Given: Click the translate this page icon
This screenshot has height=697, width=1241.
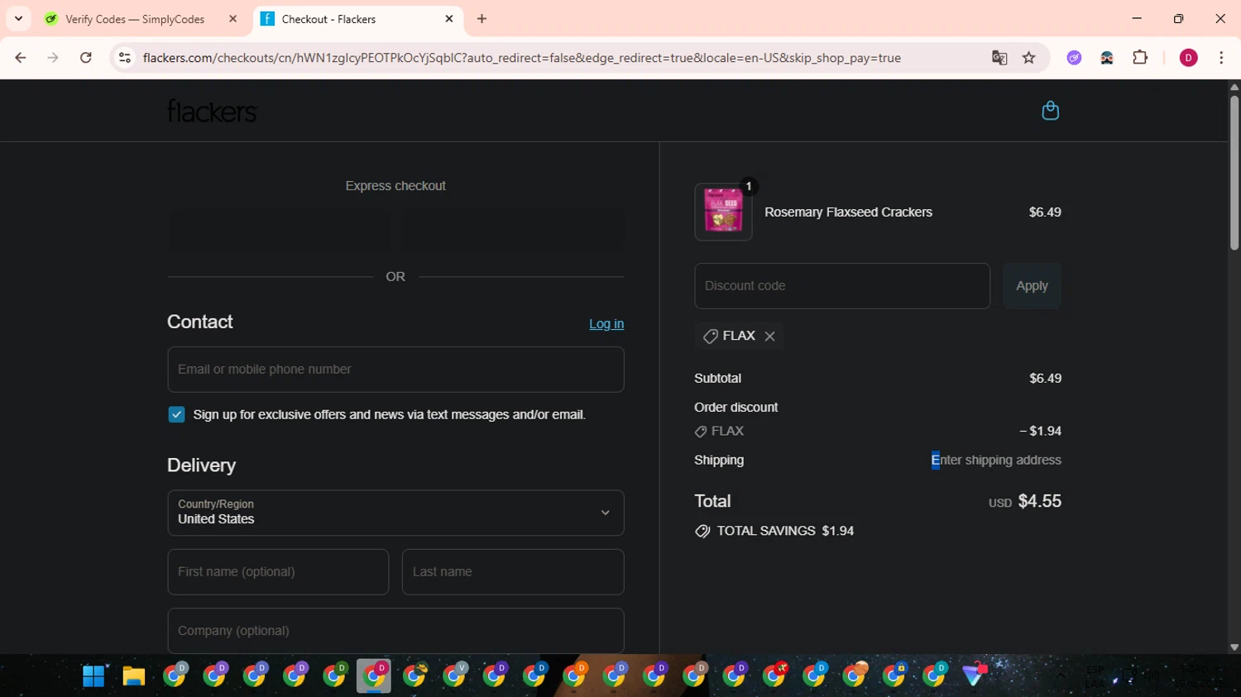Looking at the screenshot, I should [x=999, y=58].
